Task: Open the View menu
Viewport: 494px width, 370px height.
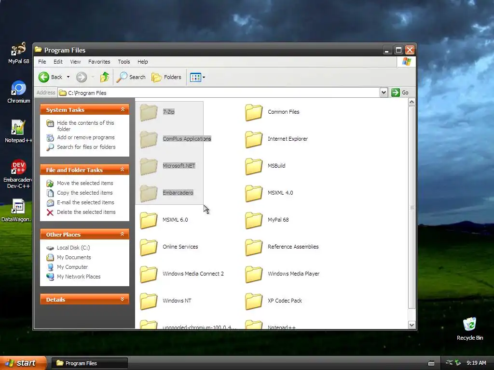Action: point(75,62)
